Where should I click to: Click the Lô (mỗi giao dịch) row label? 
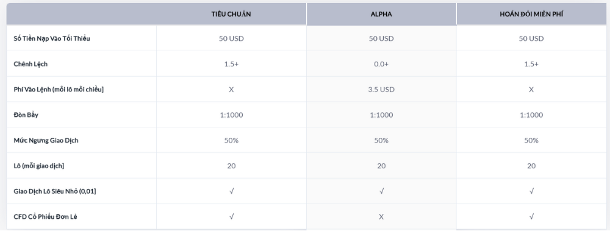click(39, 166)
